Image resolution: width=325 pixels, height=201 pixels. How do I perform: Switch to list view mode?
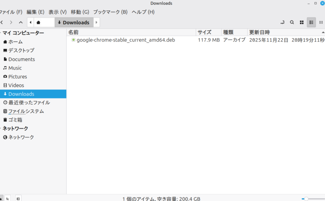312,22
